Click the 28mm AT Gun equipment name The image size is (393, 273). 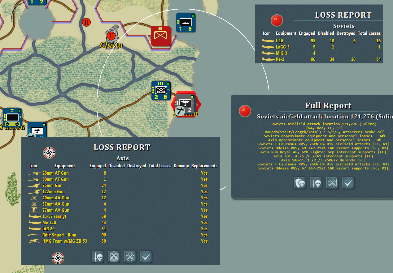[x=55, y=173]
